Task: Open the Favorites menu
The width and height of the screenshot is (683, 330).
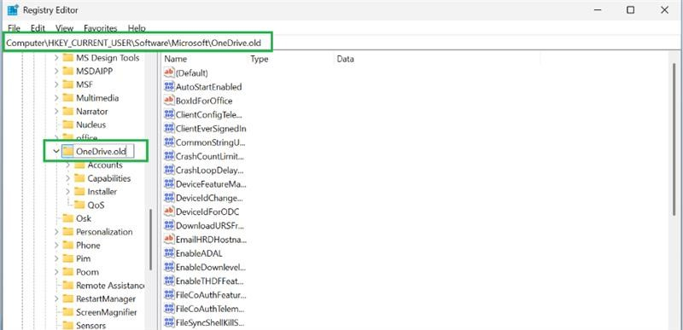Action: (101, 28)
